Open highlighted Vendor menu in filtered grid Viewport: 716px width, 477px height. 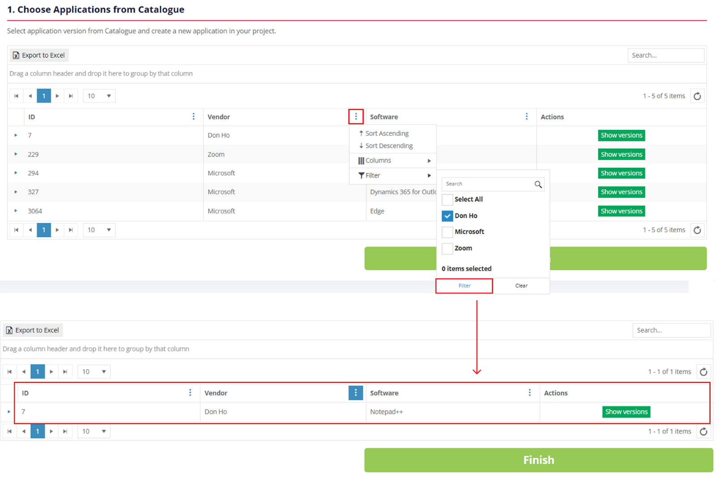355,393
